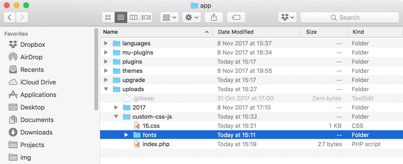The image size is (403, 164).
Task: Click the sidebar vertical scrollbar
Action: [x=96, y=69]
